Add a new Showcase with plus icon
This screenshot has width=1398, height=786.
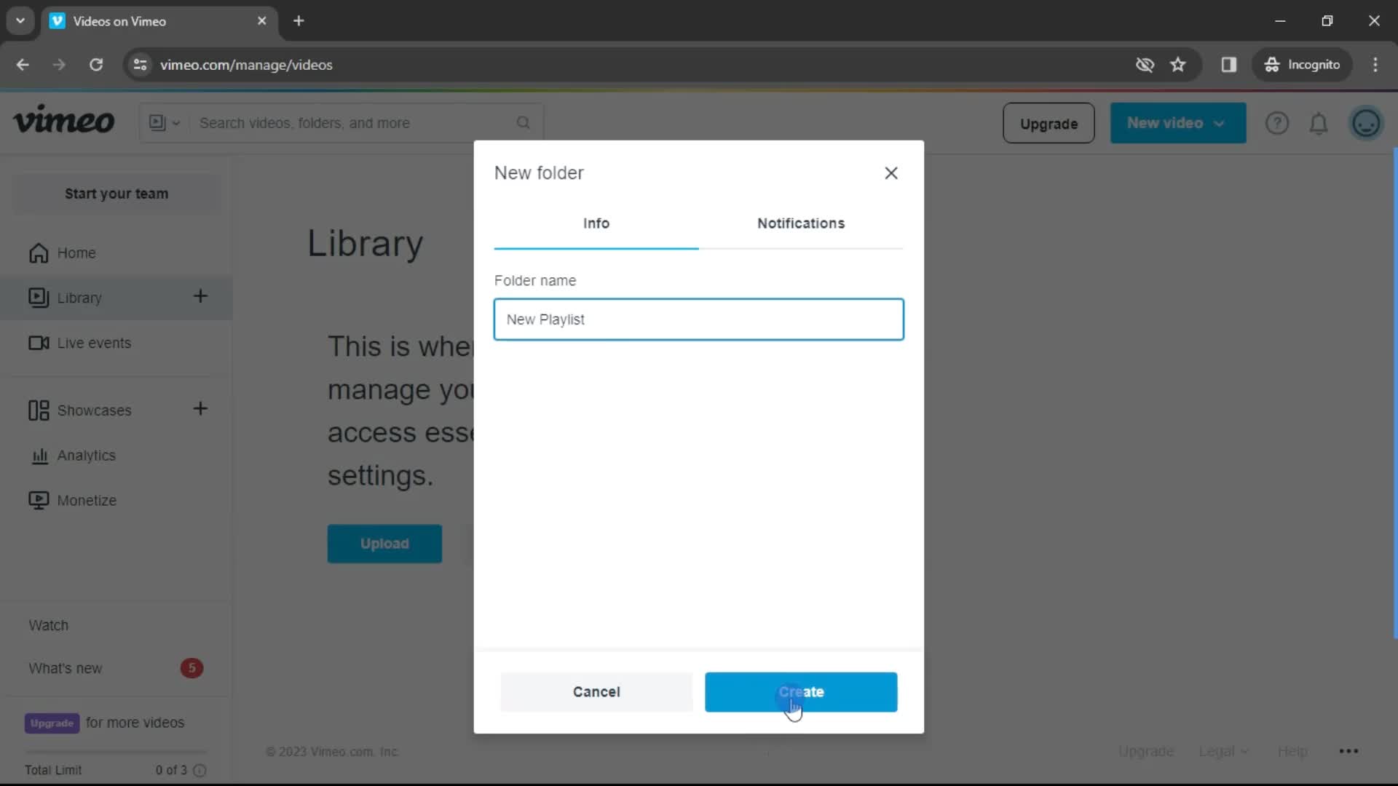201,410
